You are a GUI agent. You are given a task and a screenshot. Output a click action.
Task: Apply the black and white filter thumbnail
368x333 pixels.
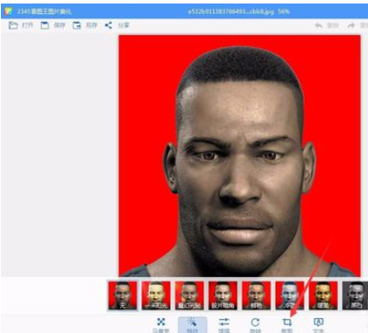(355, 295)
